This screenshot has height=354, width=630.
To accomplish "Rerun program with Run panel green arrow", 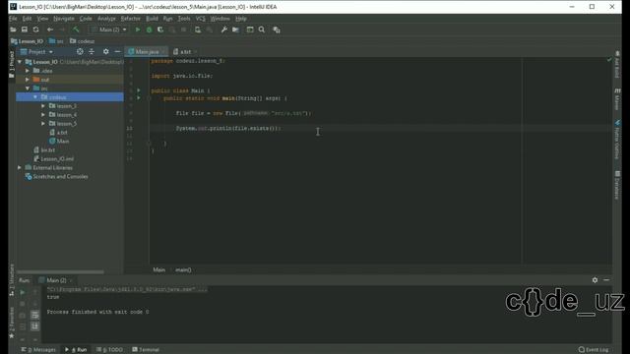I will tap(23, 293).
